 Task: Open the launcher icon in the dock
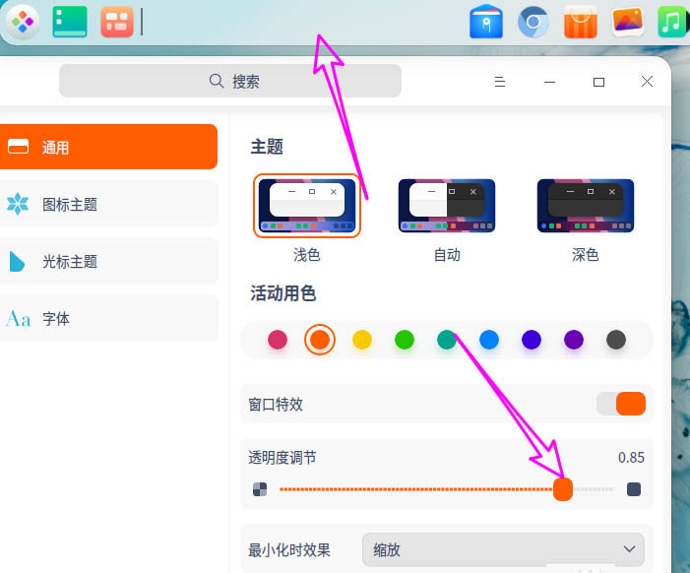pos(23,21)
